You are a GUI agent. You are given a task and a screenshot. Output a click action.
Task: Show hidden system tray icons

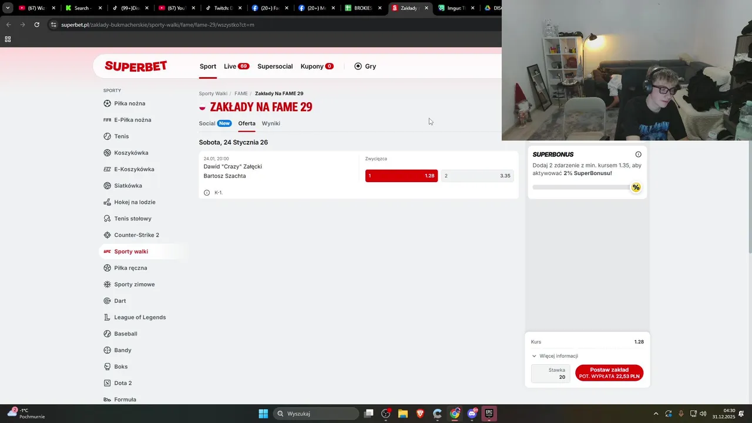click(656, 414)
